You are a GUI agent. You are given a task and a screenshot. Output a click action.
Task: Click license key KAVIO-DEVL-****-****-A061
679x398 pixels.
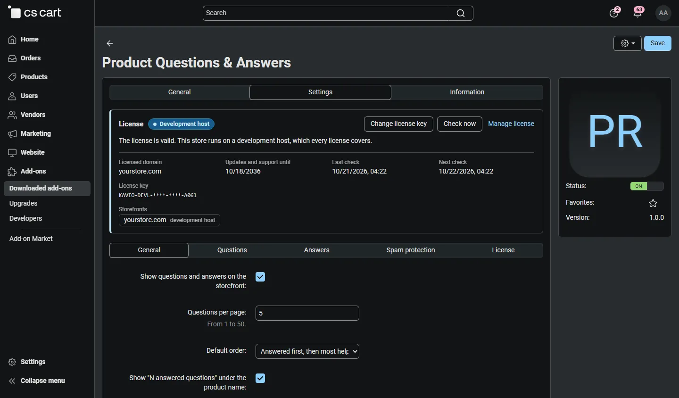(x=157, y=195)
